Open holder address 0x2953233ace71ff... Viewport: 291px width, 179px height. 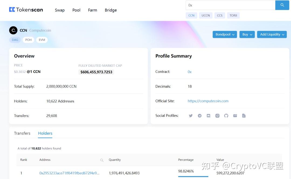pyautogui.click(x=70, y=173)
